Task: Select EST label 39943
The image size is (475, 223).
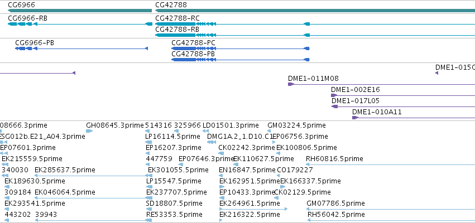Action: 46,215
